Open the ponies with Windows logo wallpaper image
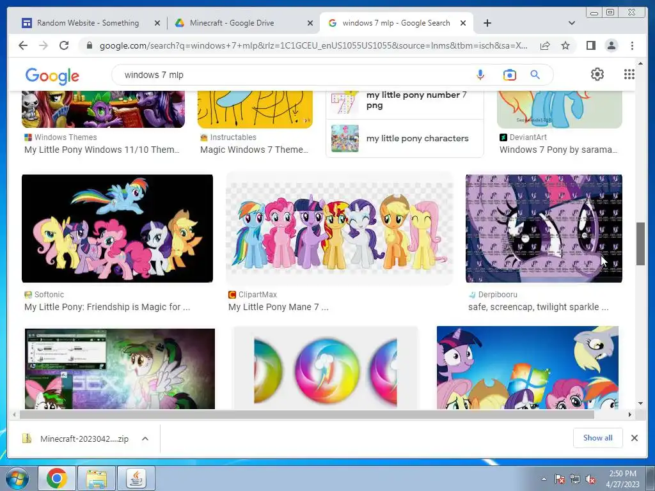 (x=528, y=368)
